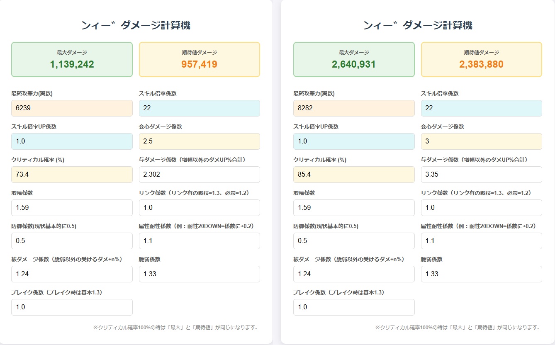Focus the クリティカル確率 field with 85.4

pos(354,175)
